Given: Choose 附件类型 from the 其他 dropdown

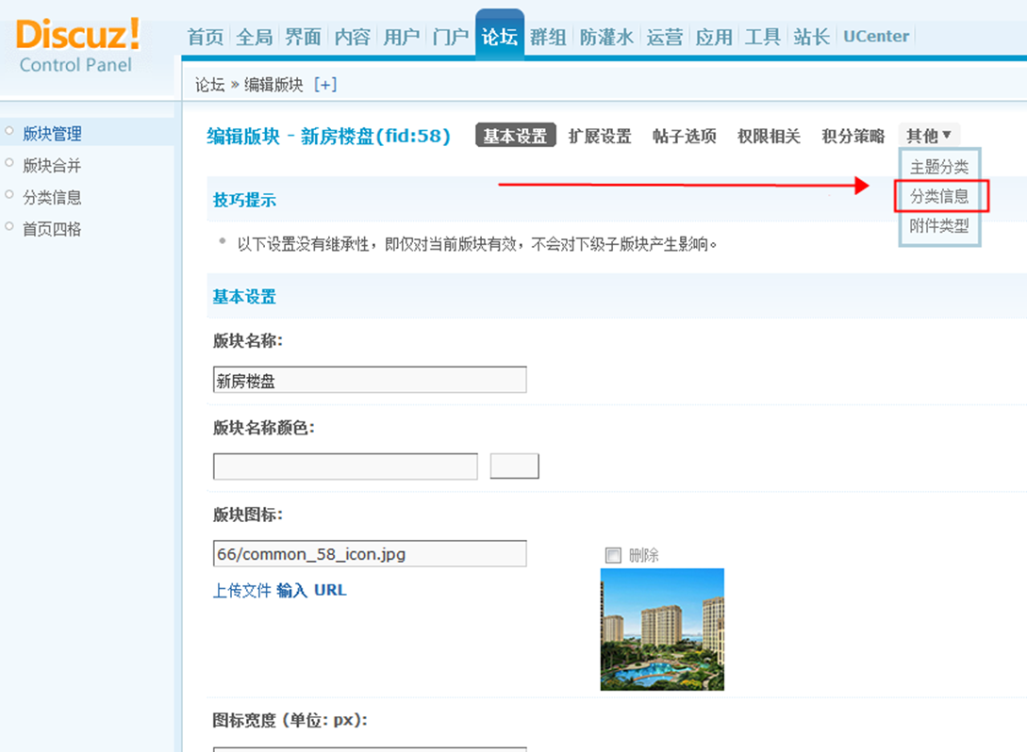Looking at the screenshot, I should [939, 226].
